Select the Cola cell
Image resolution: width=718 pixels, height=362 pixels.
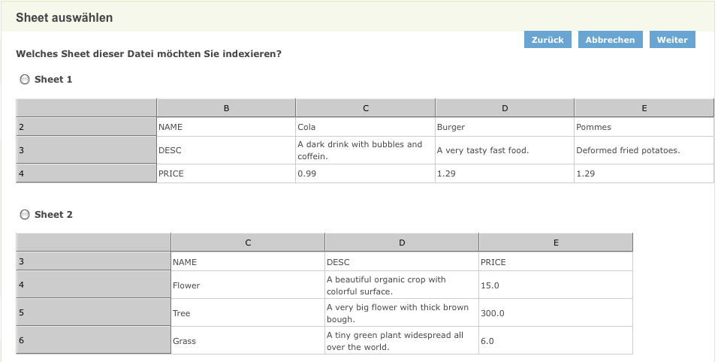[x=365, y=127]
